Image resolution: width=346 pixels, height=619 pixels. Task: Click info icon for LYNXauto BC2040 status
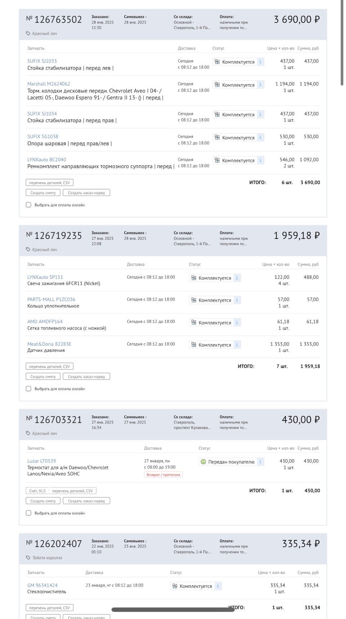pyautogui.click(x=260, y=160)
